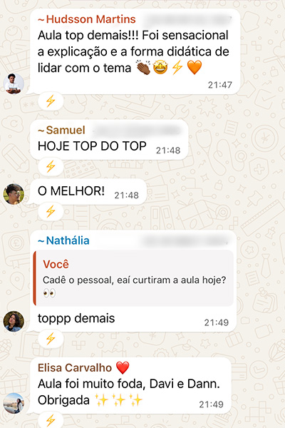Tap the lightning reaction under O MELHOR!
This screenshot has width=285, height=428.
[51, 211]
